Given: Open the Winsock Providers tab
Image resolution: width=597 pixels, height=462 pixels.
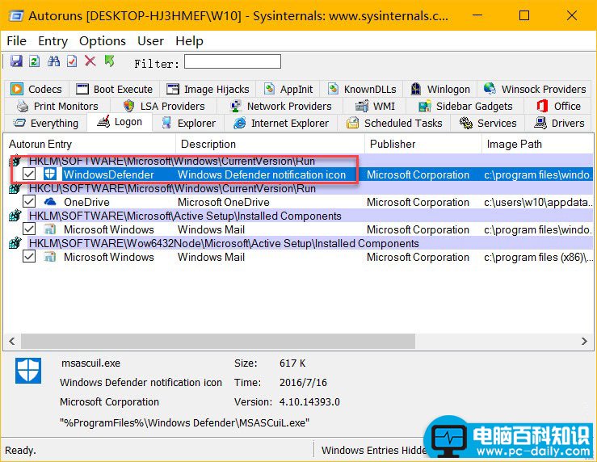Looking at the screenshot, I should click(x=535, y=89).
